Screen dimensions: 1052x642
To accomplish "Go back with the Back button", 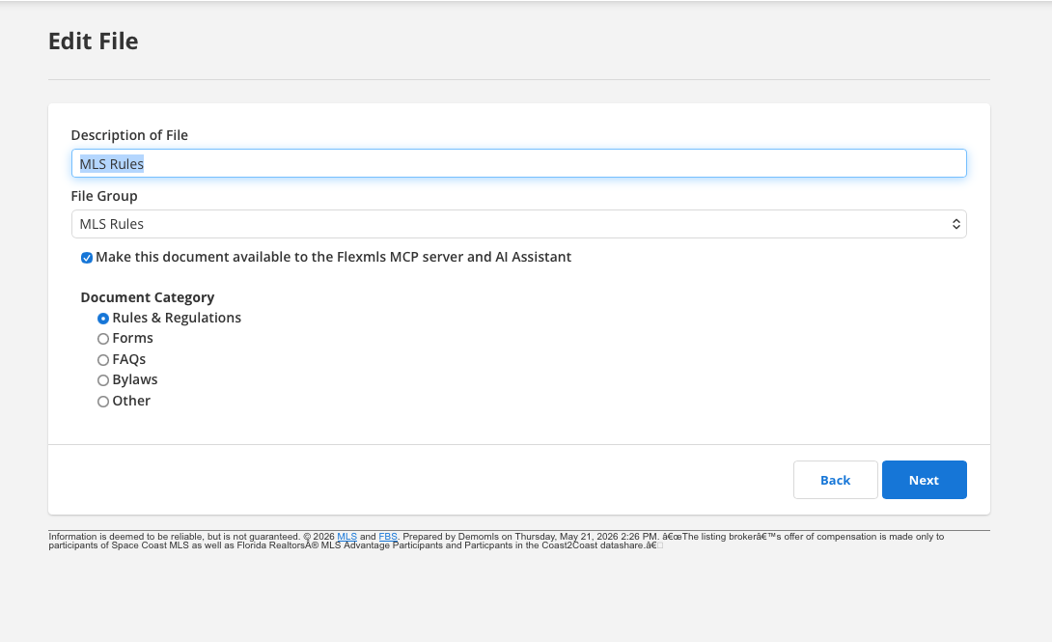I will 835,480.
